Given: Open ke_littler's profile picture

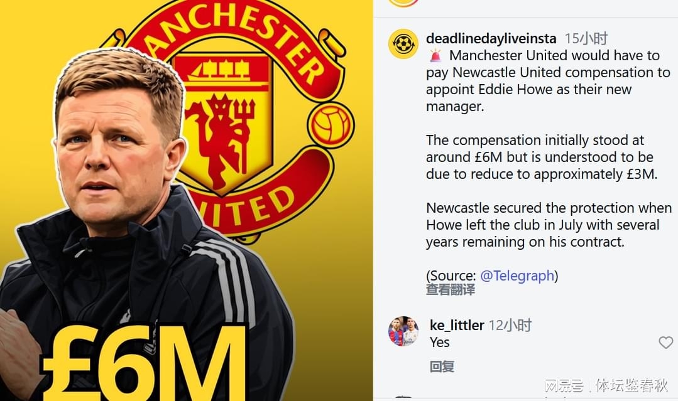Looking at the screenshot, I should point(403,331).
